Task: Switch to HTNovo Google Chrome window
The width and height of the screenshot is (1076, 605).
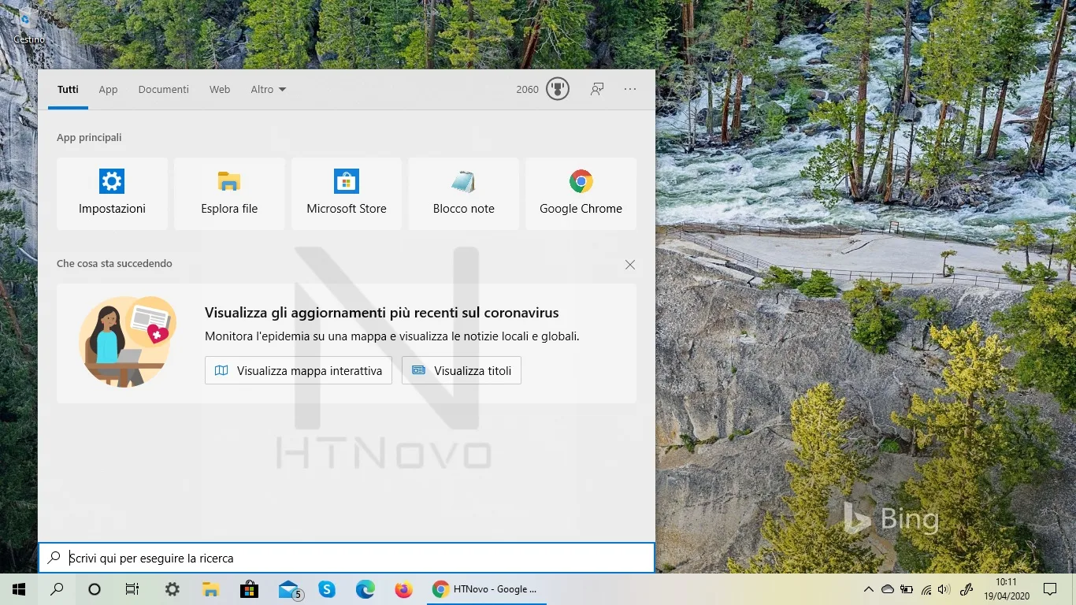Action: 487,589
